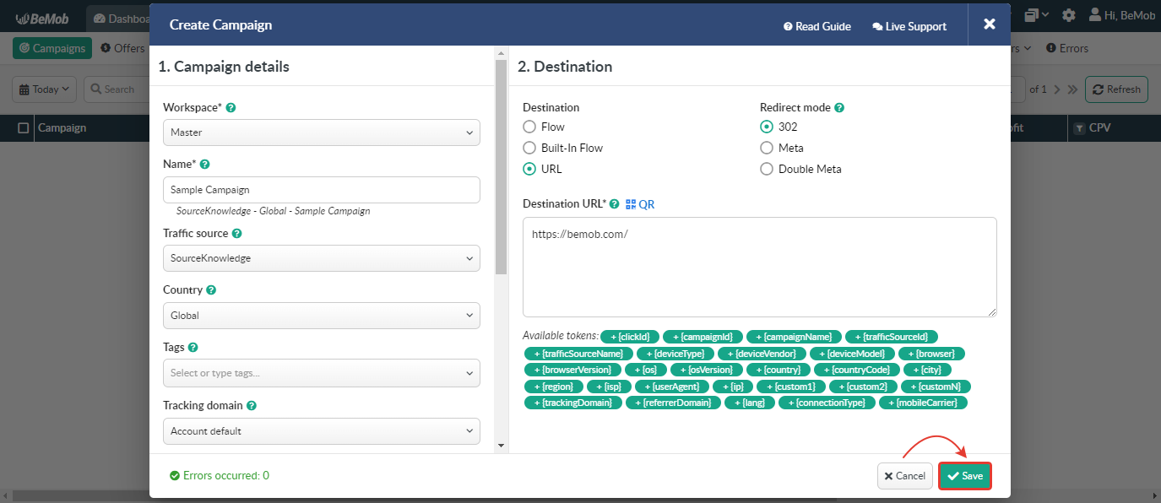The width and height of the screenshot is (1161, 503).
Task: Open the Campaigns section
Action: [52, 48]
